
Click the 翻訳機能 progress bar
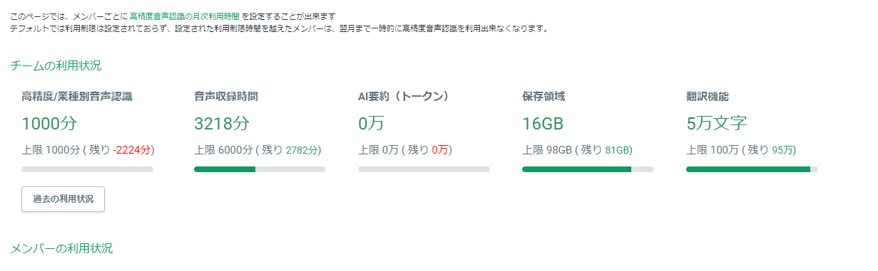[752, 169]
